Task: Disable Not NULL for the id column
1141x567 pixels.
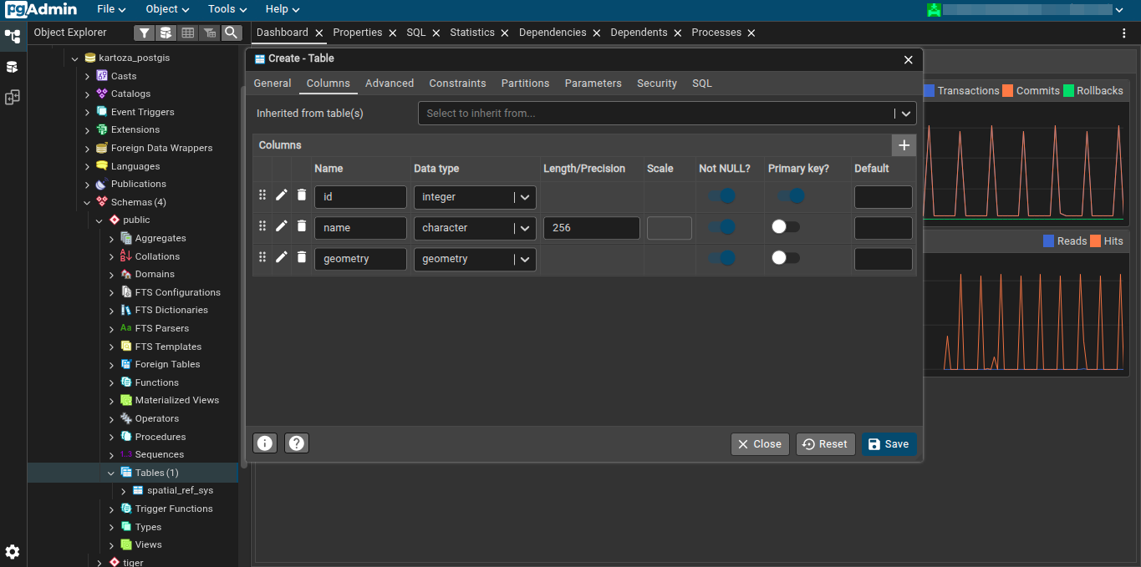Action: 722,195
